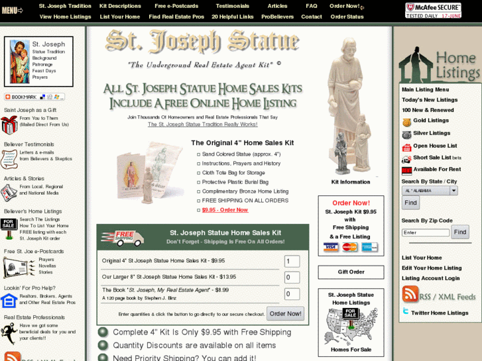Open Kit Descriptions menu item
The width and height of the screenshot is (482, 361).
pyautogui.click(x=120, y=6)
